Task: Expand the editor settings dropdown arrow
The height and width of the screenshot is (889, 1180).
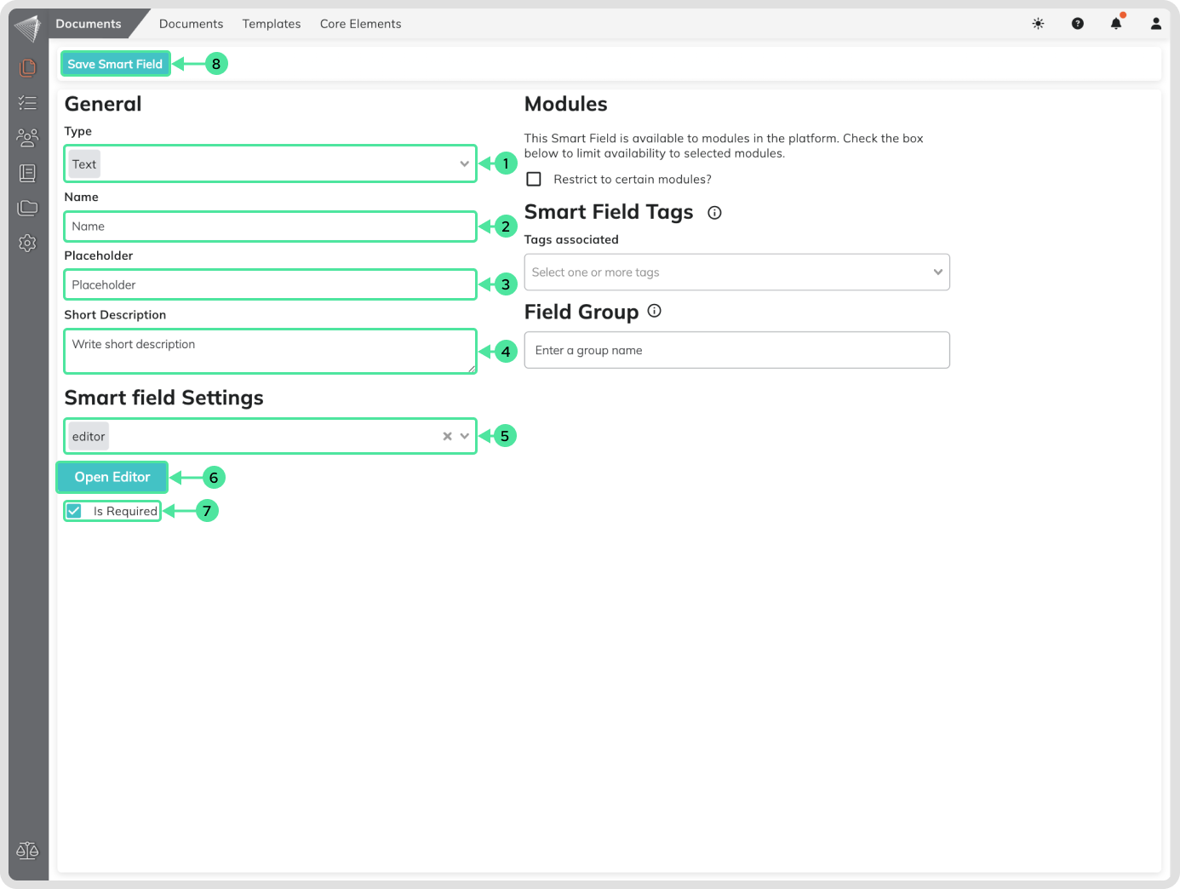Action: (x=465, y=436)
